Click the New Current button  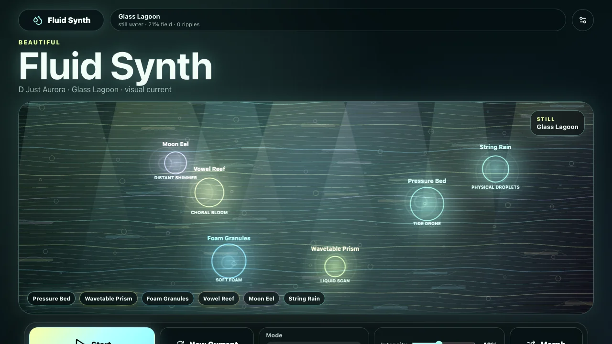click(x=207, y=336)
